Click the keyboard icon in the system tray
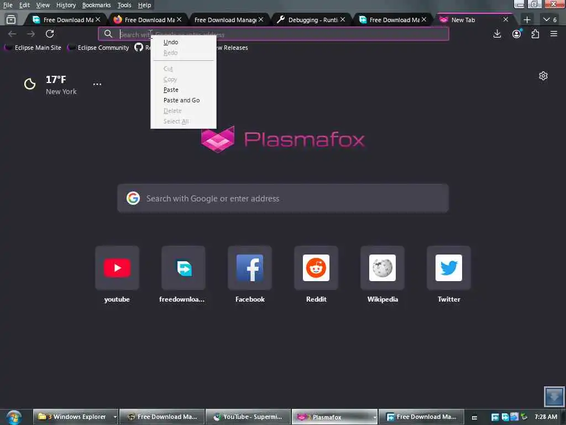 475,417
